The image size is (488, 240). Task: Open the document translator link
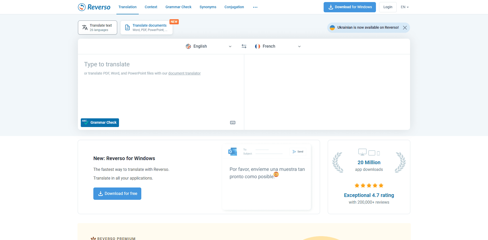point(184,73)
